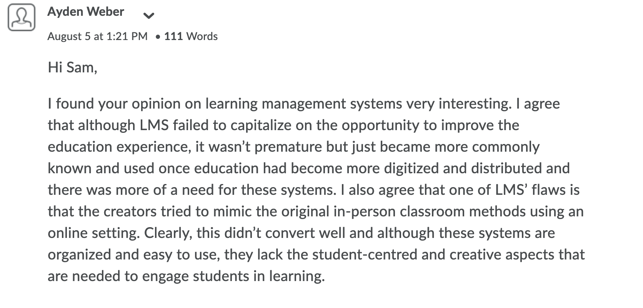Click the 'Hi Sam,' greeting line
643x308 pixels.
point(72,68)
